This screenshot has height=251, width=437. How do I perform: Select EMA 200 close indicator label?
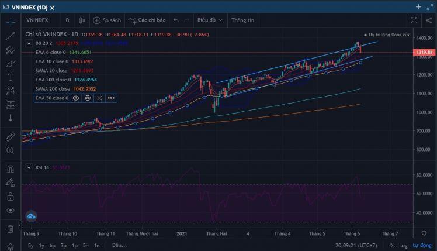pos(53,80)
